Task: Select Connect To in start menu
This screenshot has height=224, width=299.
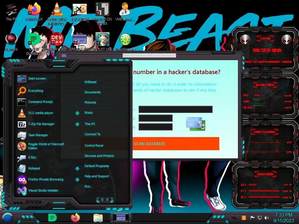Action: pyautogui.click(x=92, y=134)
